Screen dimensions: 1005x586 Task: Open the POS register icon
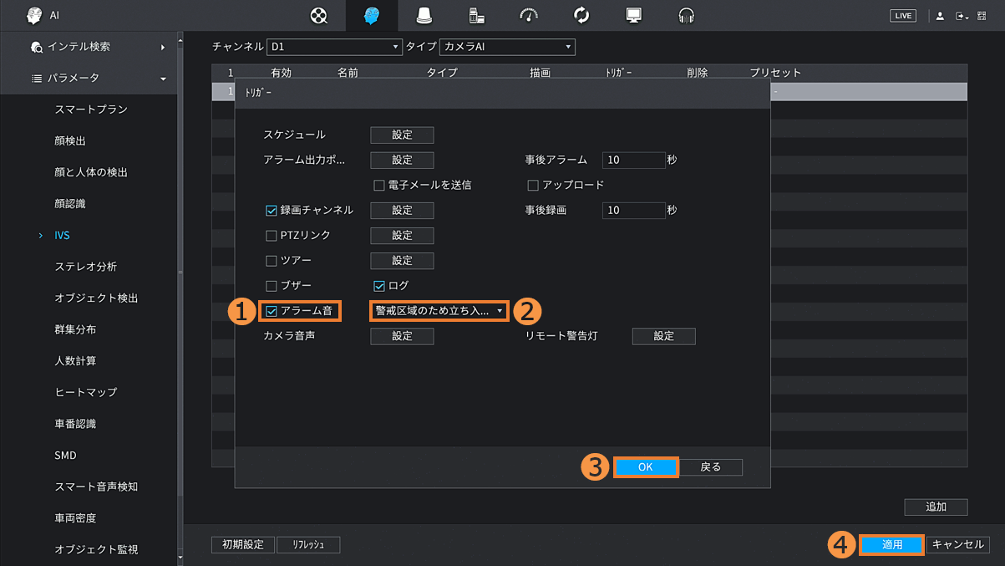pos(476,16)
